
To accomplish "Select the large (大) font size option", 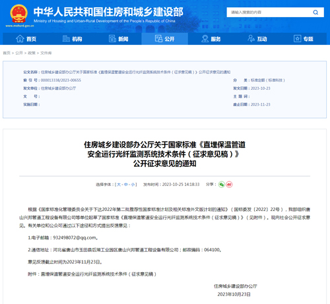I will point(119,185).
